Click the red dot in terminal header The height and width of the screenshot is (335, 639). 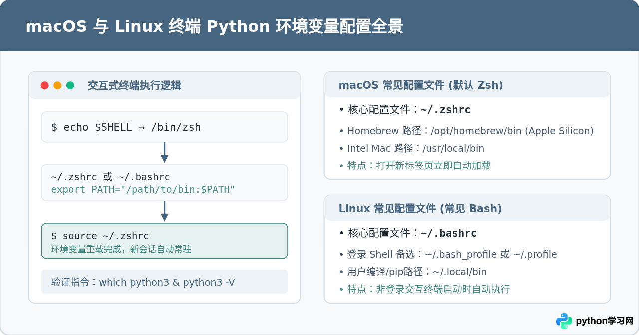coord(44,85)
